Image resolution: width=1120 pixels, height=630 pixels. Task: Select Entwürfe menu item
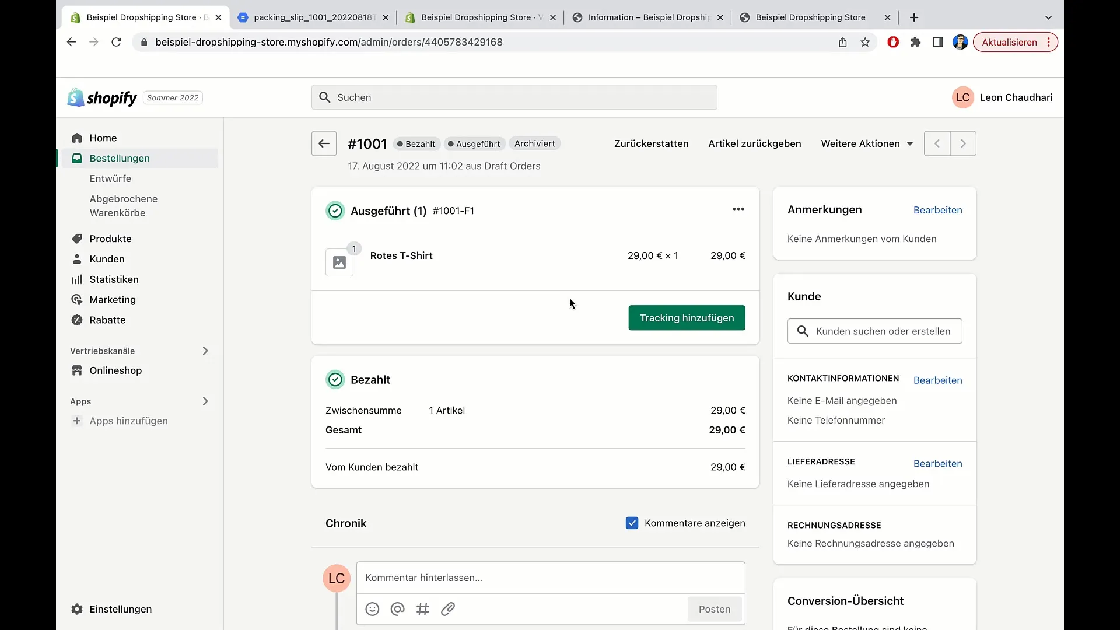tap(110, 178)
